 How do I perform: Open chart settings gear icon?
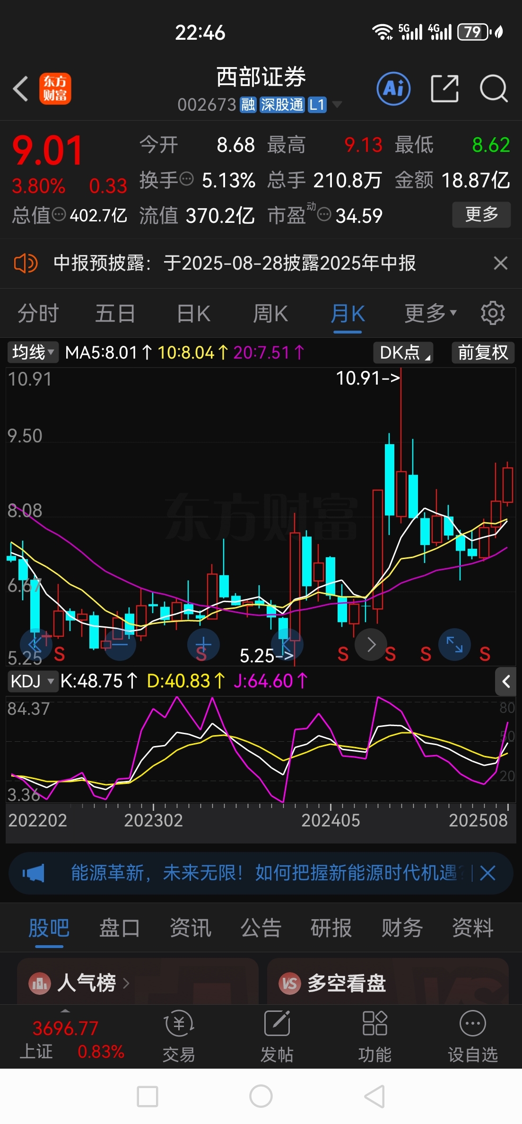pyautogui.click(x=493, y=313)
